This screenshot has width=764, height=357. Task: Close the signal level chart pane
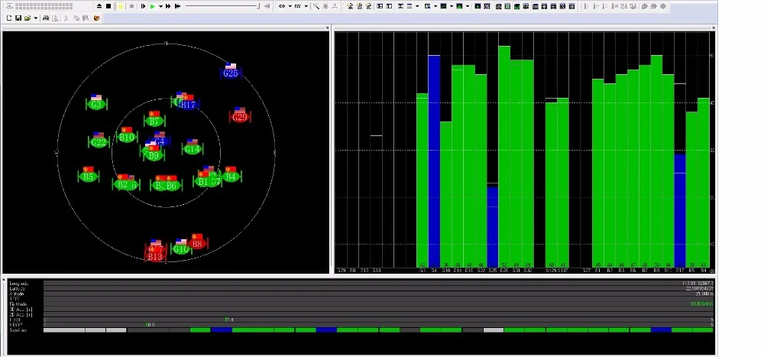tap(714, 28)
